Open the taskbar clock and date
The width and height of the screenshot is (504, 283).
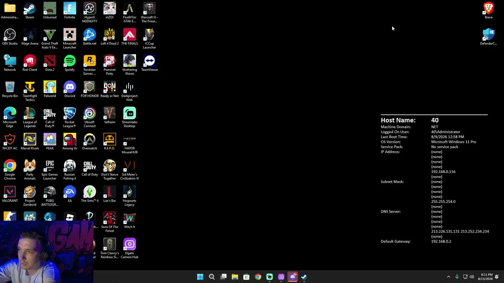coord(485,277)
